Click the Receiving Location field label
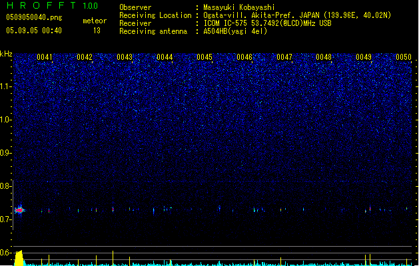This screenshot has width=419, height=266. (x=155, y=15)
